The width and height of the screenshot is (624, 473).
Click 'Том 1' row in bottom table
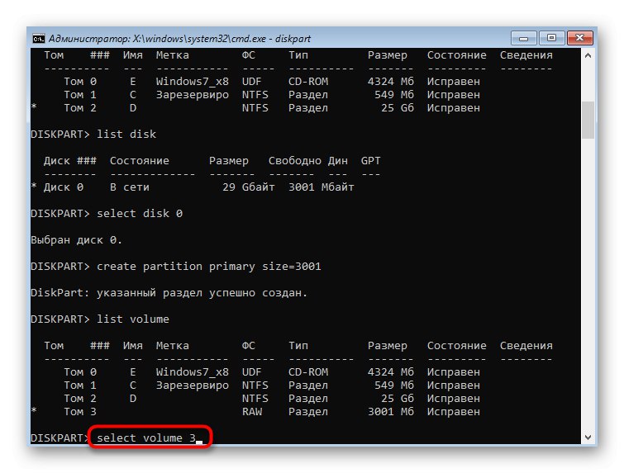click(80, 385)
